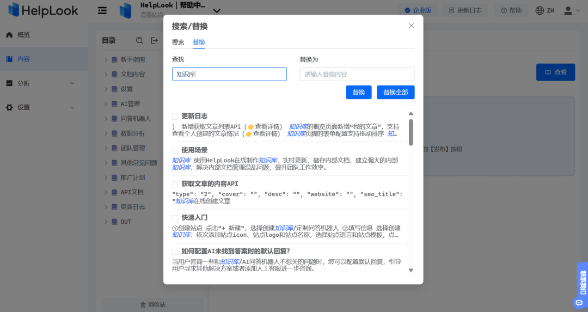Click the export icon beside 目录

(x=155, y=40)
